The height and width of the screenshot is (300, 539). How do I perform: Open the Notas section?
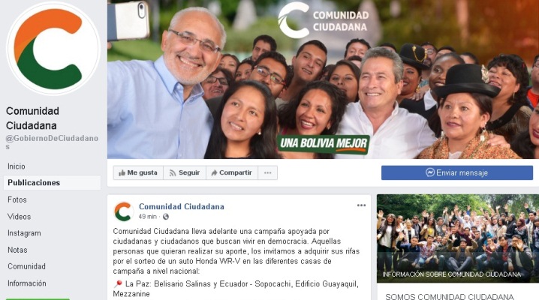click(17, 250)
